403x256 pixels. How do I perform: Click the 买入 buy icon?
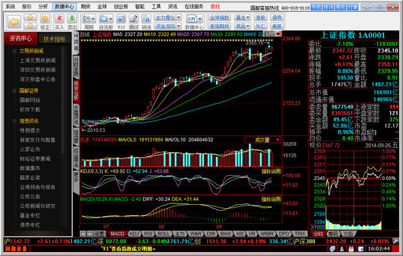click(x=59, y=19)
